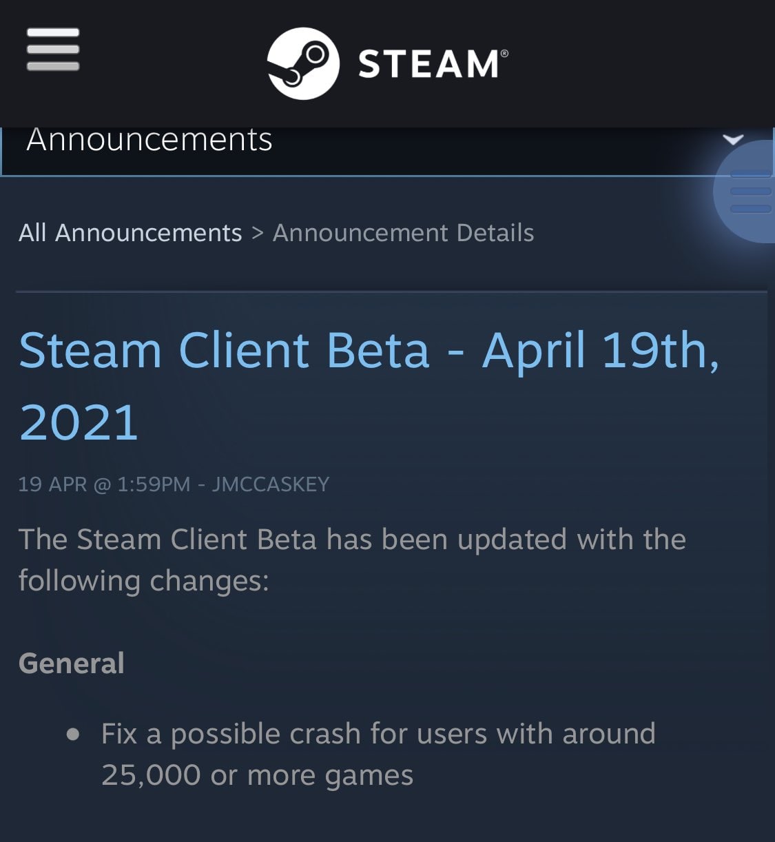
Task: Click the Steam logo circle icon
Action: pos(302,63)
